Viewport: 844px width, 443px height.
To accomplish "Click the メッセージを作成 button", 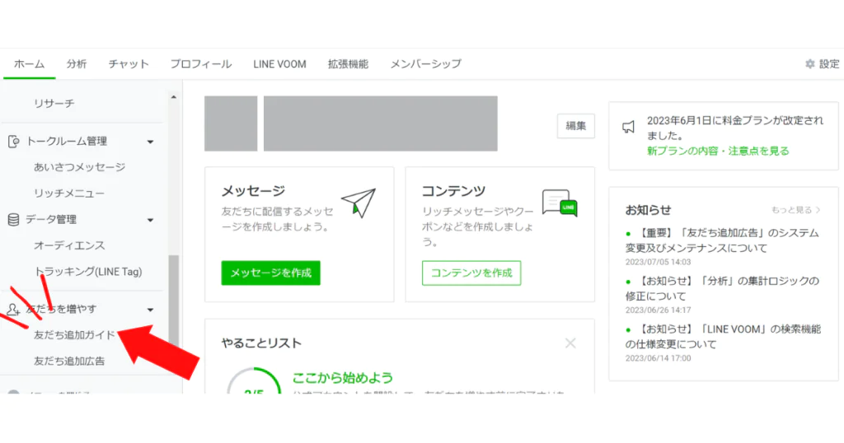I will click(270, 273).
